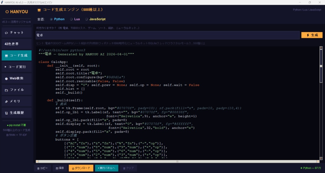Click the 'buttons = [' code line
The height and width of the screenshot is (173, 325).
pyautogui.click(x=67, y=140)
